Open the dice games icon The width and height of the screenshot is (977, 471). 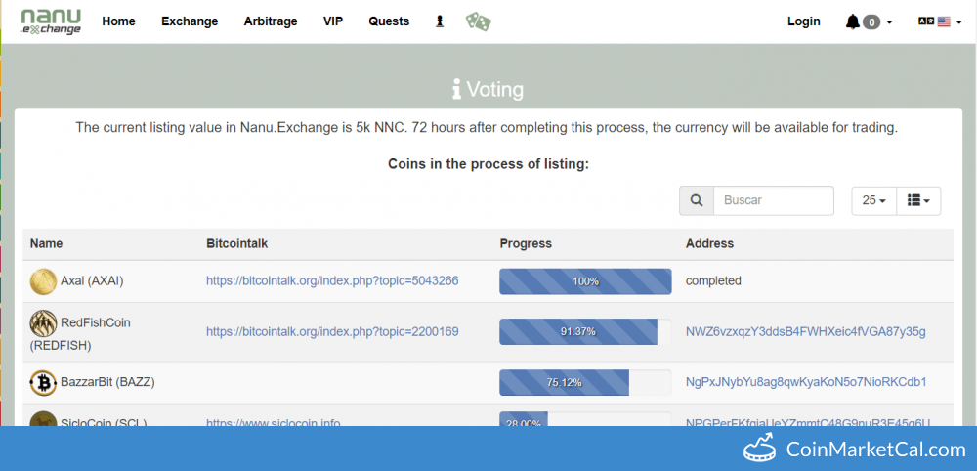coord(479,21)
